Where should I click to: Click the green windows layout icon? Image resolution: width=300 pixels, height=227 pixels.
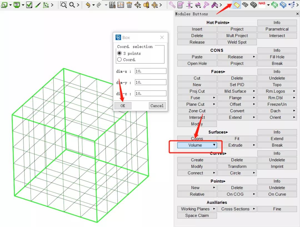4,5
